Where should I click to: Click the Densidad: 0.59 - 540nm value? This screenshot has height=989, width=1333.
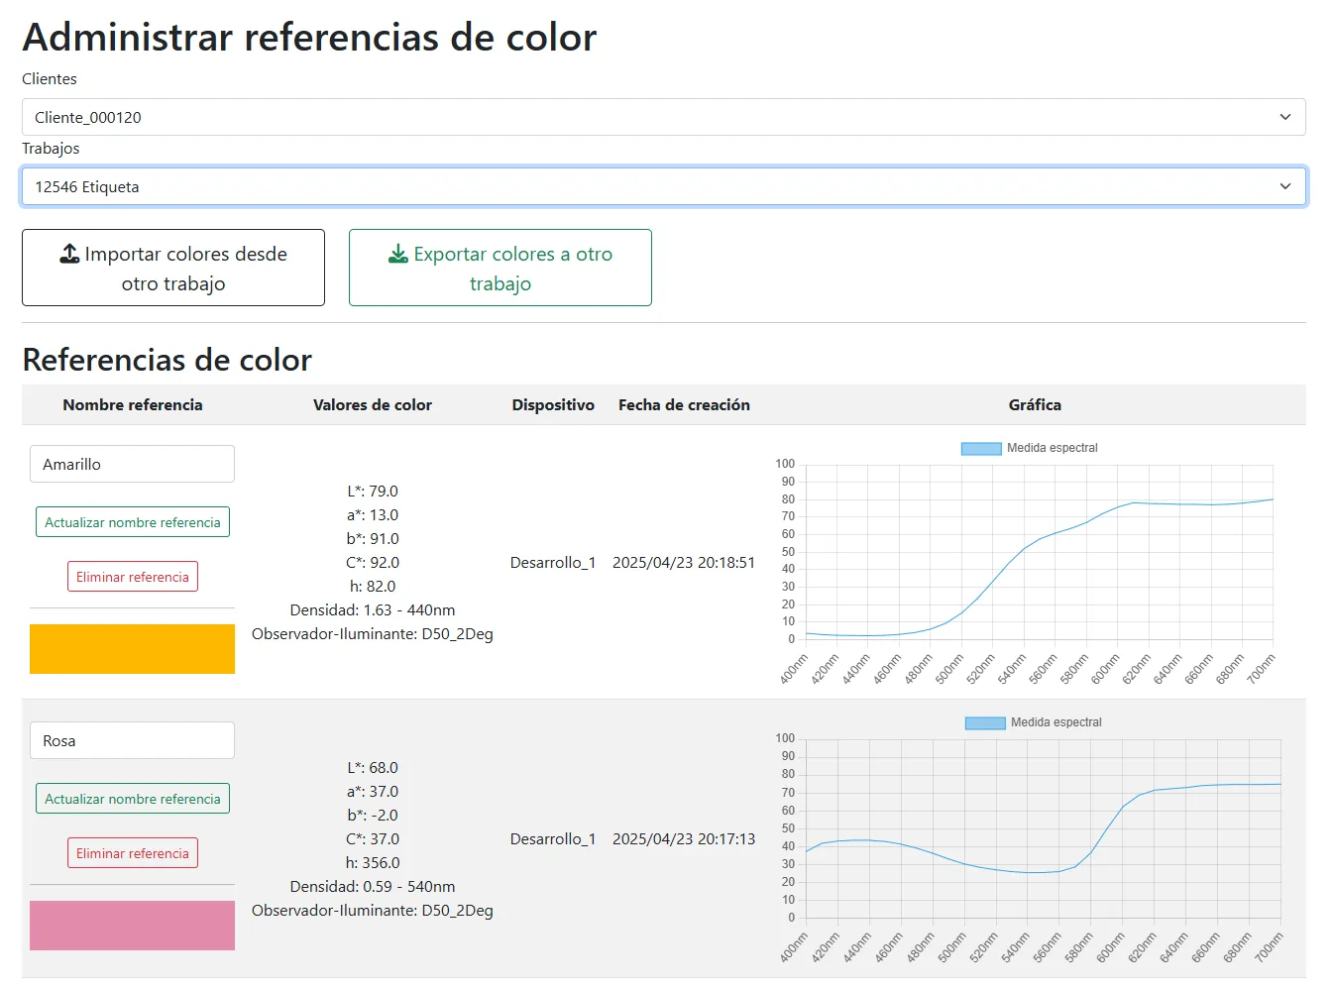[373, 886]
